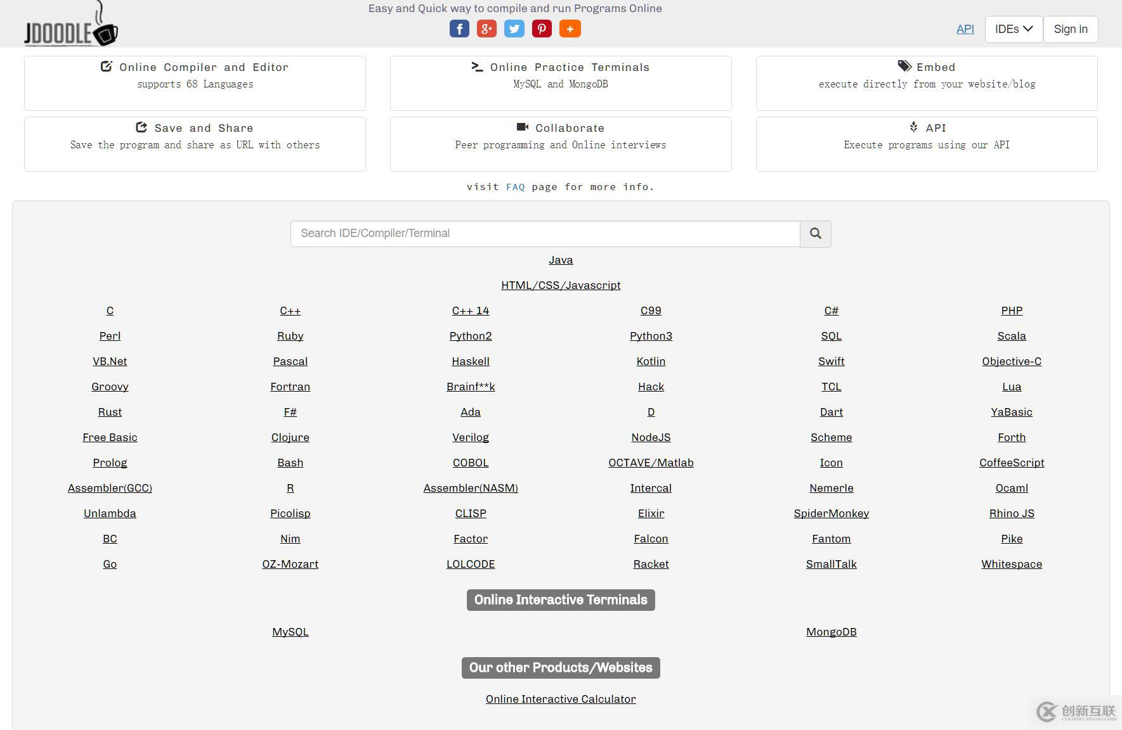Image resolution: width=1122 pixels, height=730 pixels.
Task: Click the Online Interactive Terminals heading
Action: [561, 600]
